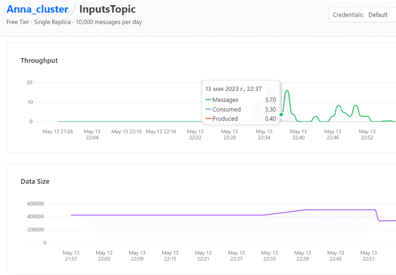Click the tooltip date header for 22:37
Screen dimensions: 396x275
tap(233, 89)
